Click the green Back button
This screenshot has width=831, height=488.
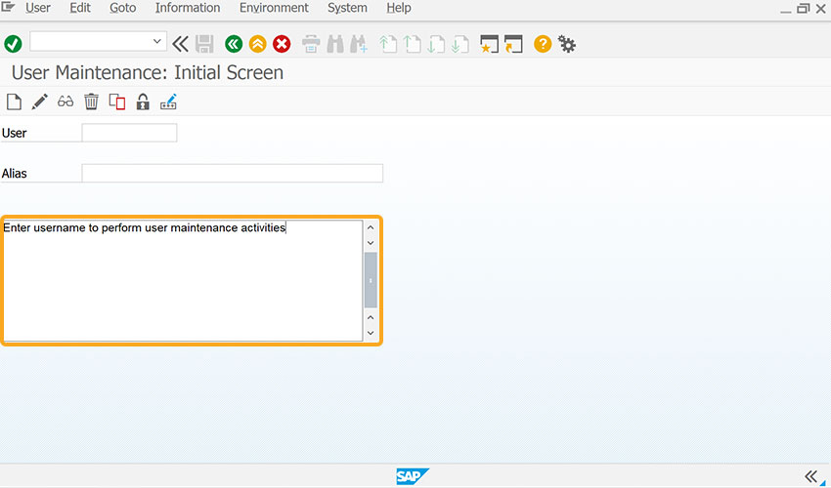pyautogui.click(x=234, y=44)
